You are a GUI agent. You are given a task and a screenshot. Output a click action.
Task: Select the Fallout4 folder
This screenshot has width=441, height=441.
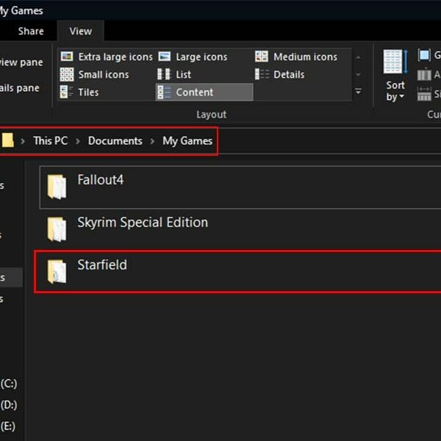tap(240, 187)
